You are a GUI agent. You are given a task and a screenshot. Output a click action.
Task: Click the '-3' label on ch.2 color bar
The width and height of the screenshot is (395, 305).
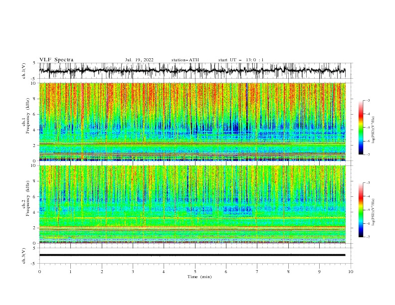(x=368, y=183)
